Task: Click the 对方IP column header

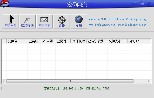Action: click(139, 41)
